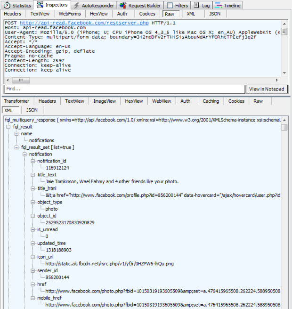This screenshot has width=292, height=309.
Task: Collapse the sender_id node
Action: [32, 270]
